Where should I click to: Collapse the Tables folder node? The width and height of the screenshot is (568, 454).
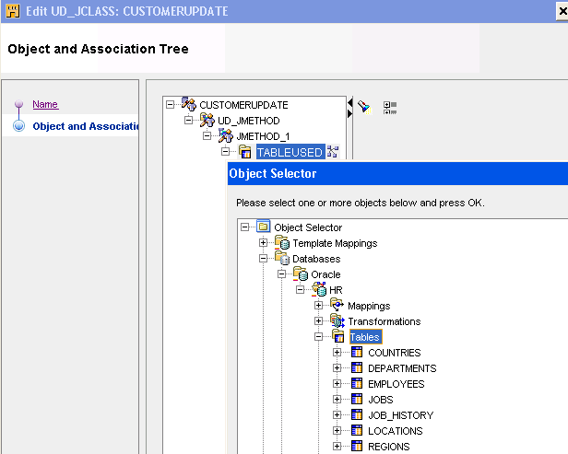(318, 337)
